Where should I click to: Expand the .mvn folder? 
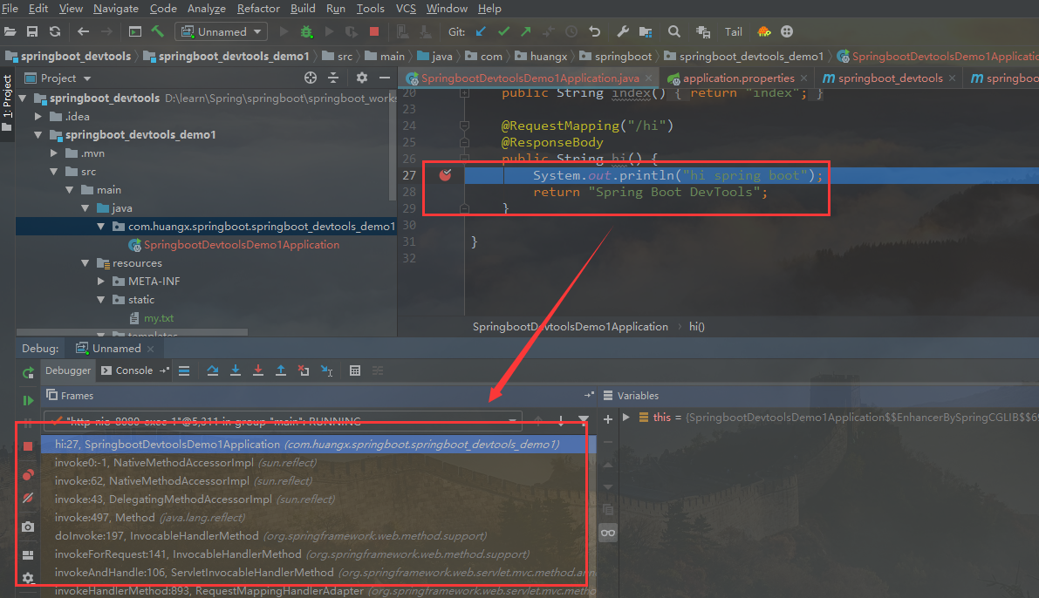pos(54,153)
